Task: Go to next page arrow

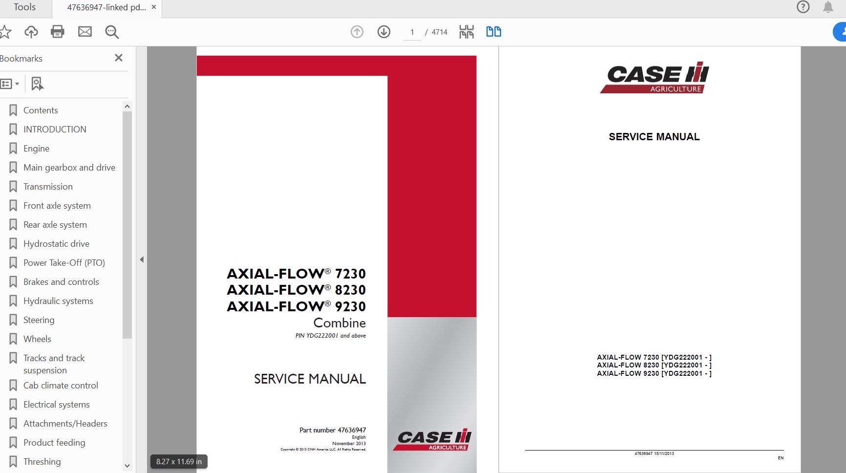Action: 384,32
